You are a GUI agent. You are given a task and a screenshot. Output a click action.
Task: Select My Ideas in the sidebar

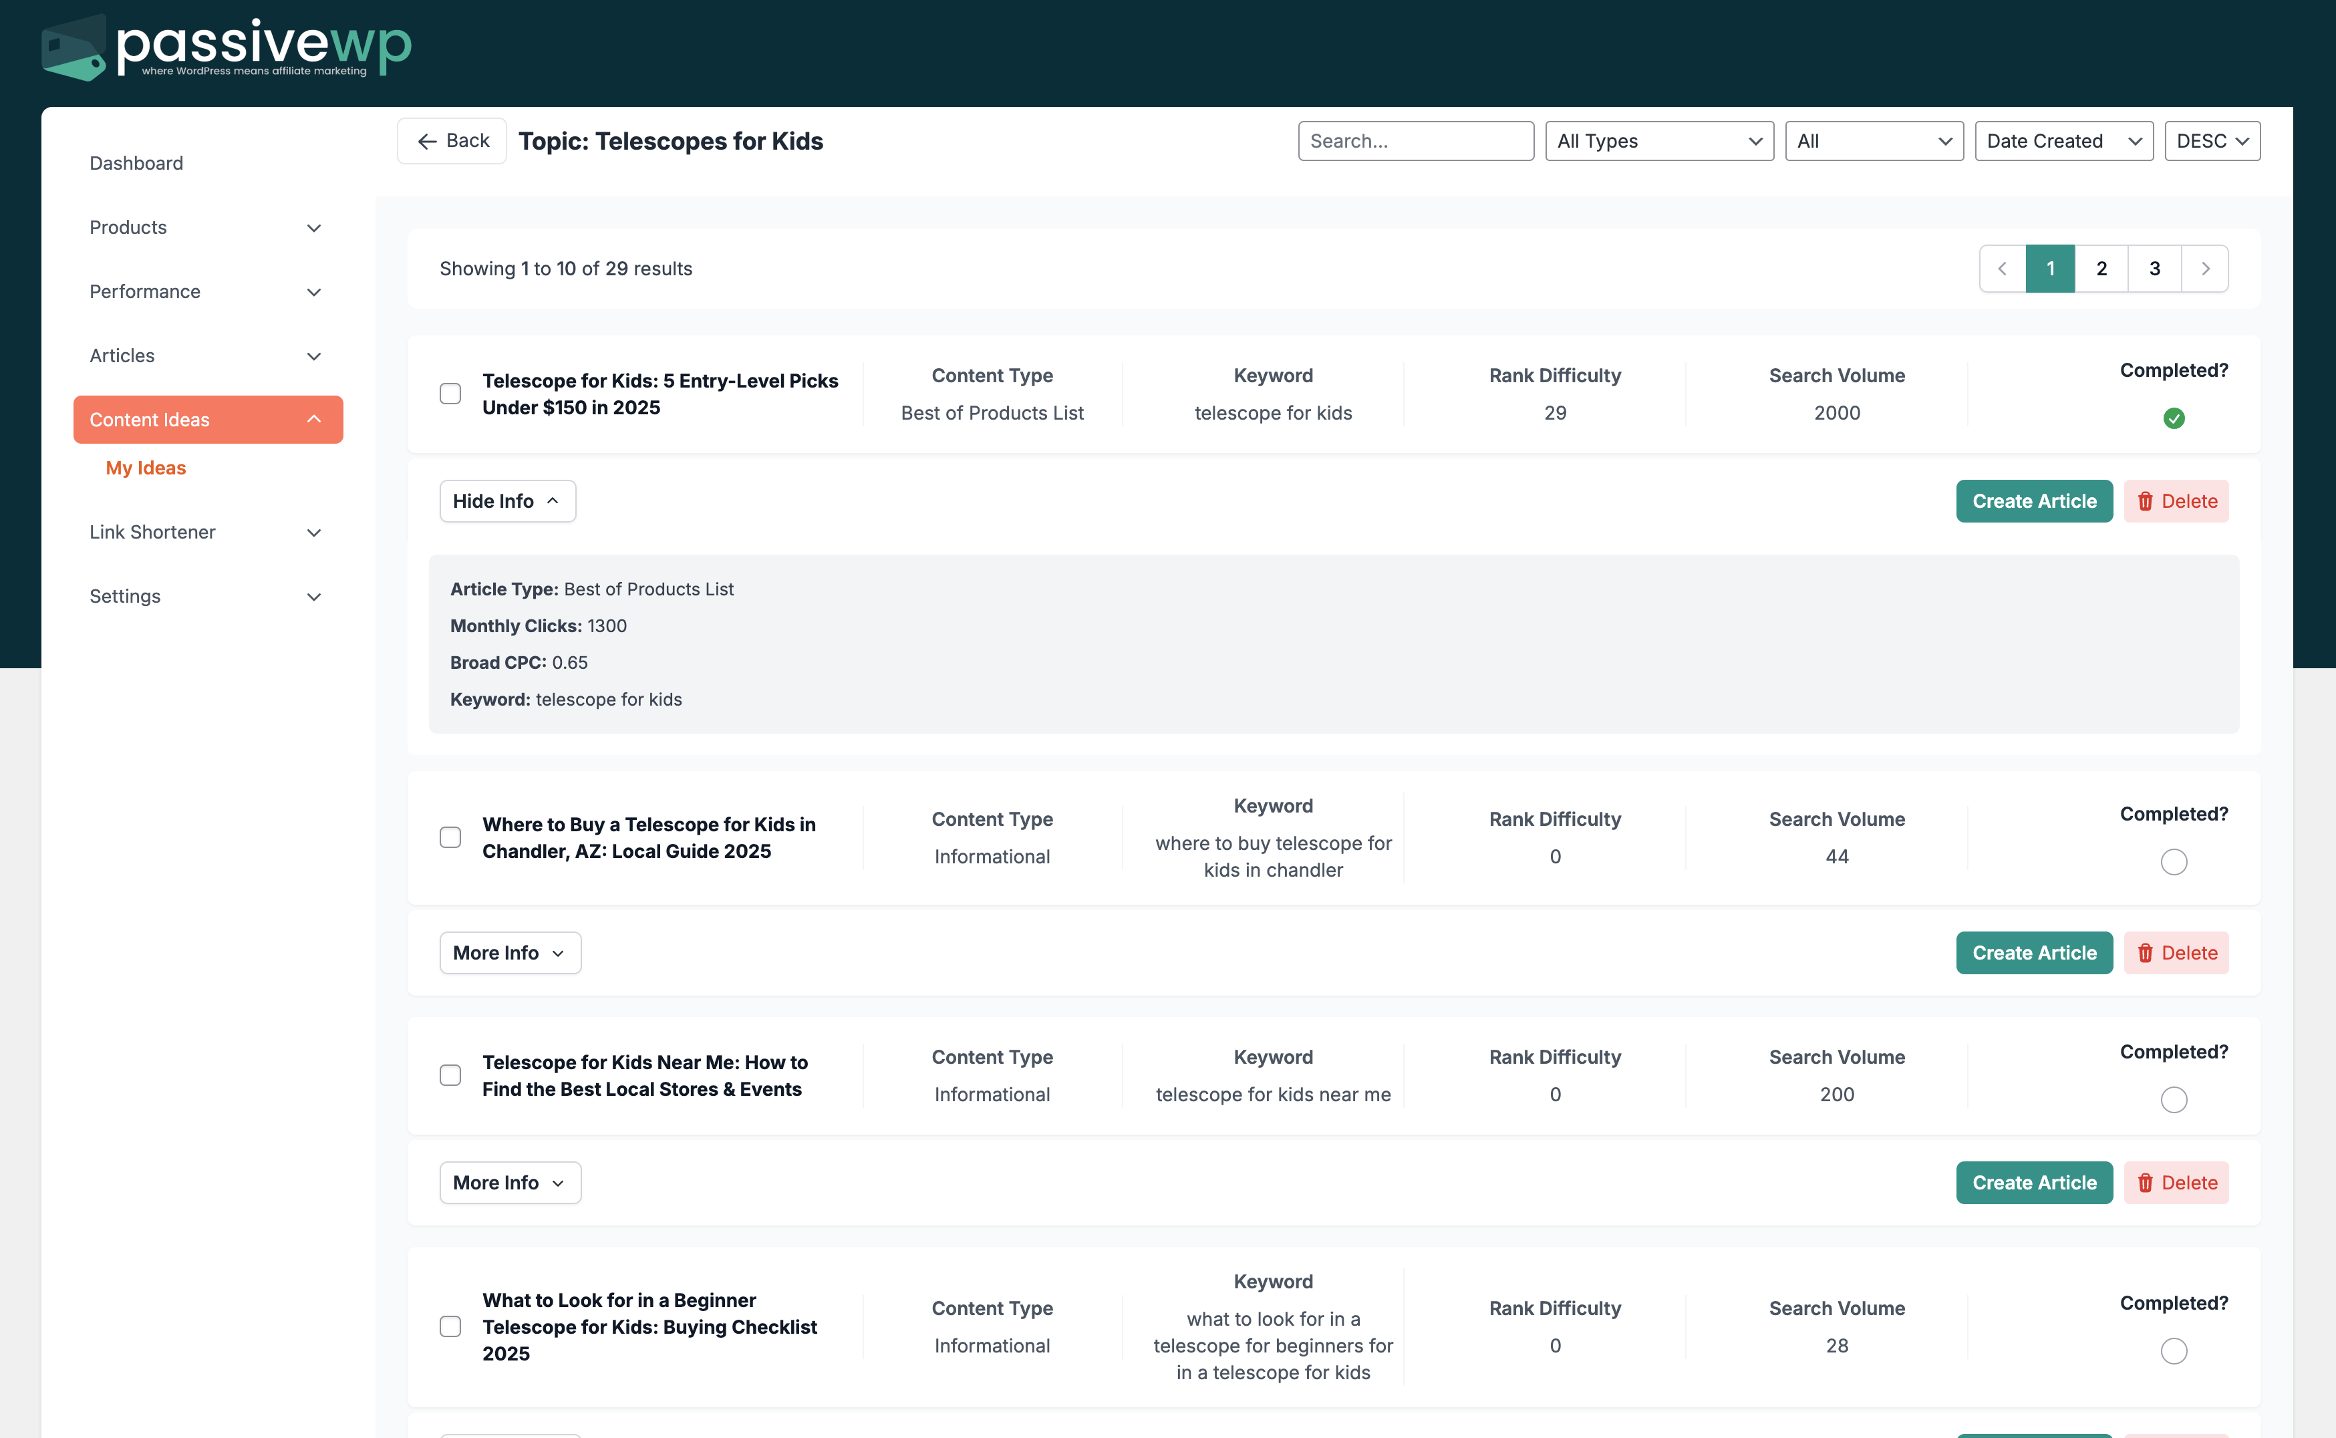tap(144, 467)
